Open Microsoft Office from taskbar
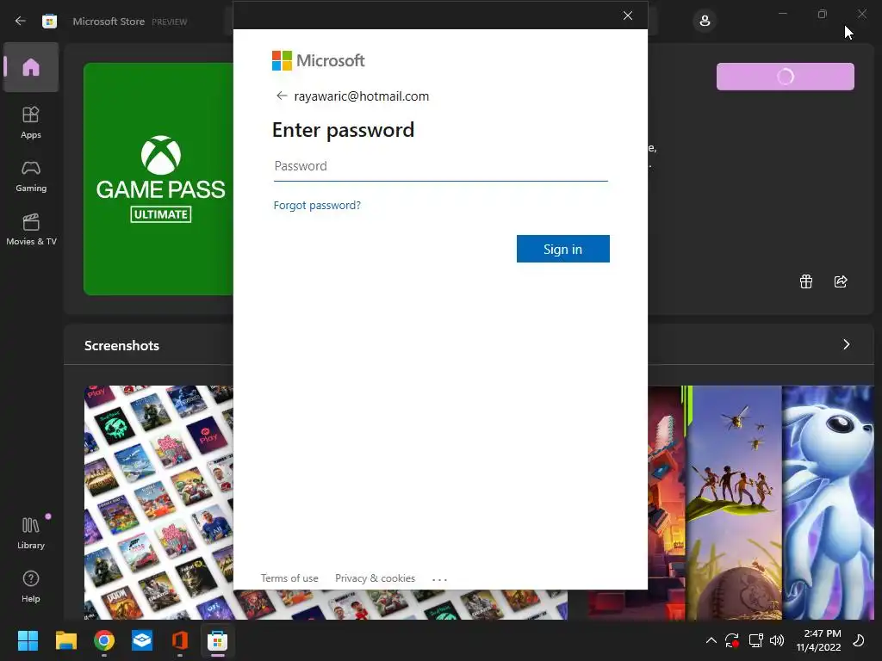 click(x=180, y=640)
